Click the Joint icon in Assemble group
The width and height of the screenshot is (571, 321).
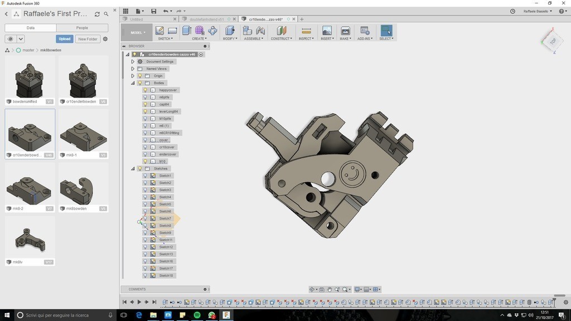pyautogui.click(x=261, y=31)
